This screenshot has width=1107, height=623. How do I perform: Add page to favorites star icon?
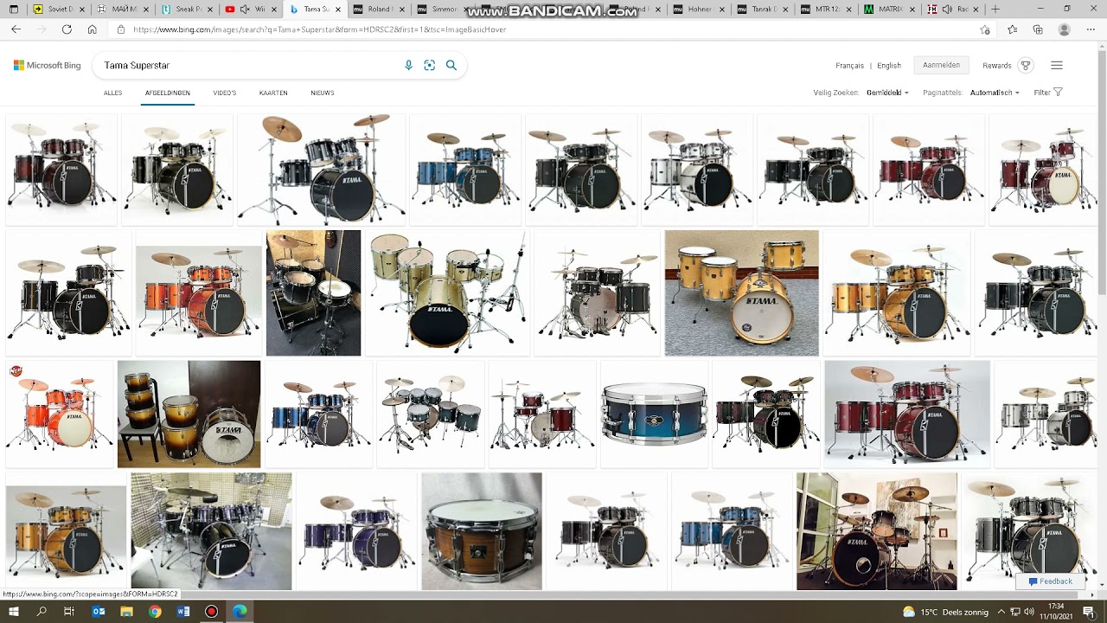985,29
